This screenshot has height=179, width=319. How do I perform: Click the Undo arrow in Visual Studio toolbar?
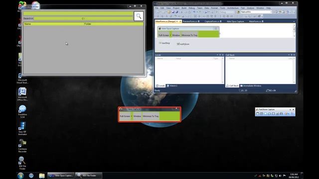(194, 12)
